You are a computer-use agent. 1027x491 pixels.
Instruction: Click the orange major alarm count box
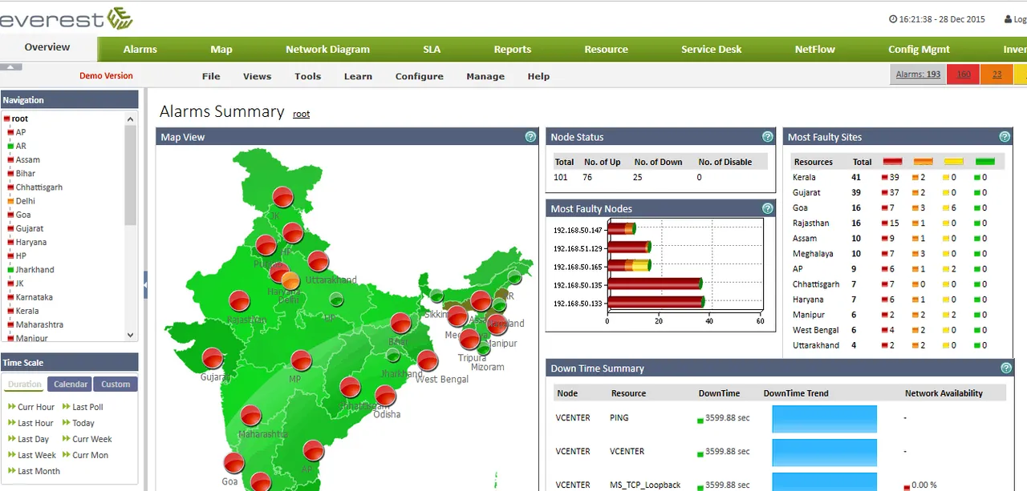[x=997, y=74]
